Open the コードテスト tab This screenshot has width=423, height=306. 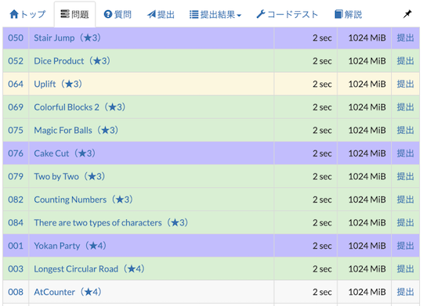pos(287,14)
